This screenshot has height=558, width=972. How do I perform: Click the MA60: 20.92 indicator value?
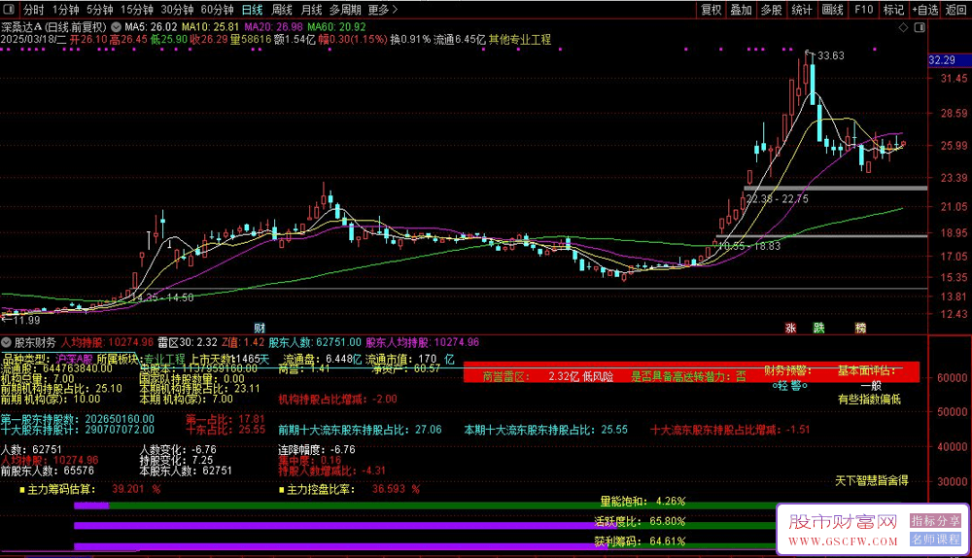click(336, 27)
